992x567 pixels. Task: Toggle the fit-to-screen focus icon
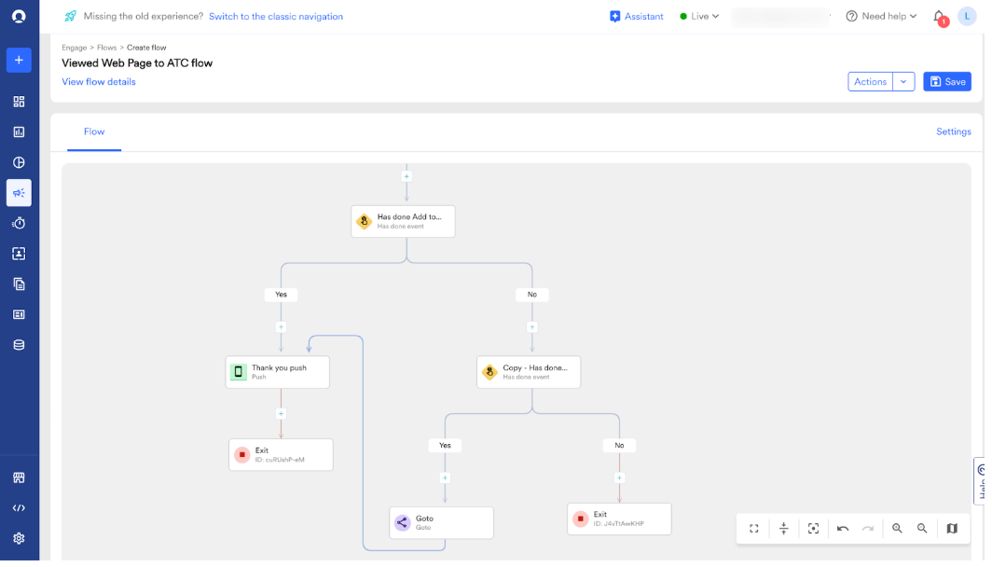[x=814, y=529]
